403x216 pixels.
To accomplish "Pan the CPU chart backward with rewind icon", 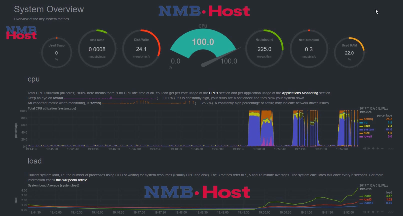I will [364, 148].
